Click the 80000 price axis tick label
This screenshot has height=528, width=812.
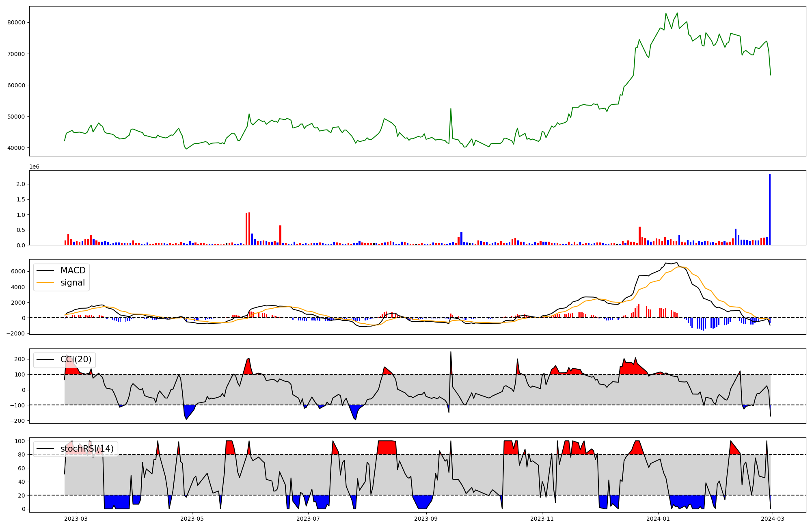click(17, 22)
